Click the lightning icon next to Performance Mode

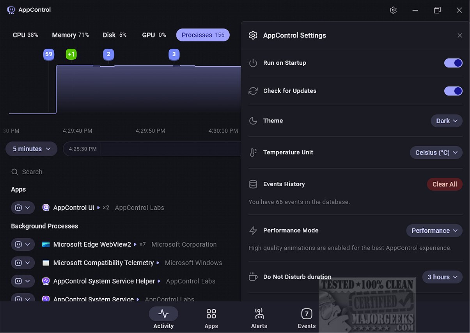tap(253, 230)
